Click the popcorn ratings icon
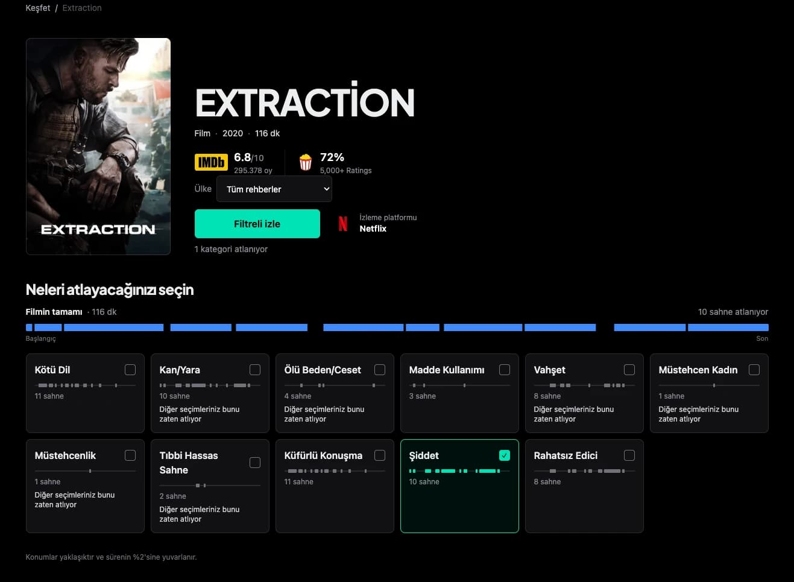Screen dimensions: 794x582 (x=306, y=162)
